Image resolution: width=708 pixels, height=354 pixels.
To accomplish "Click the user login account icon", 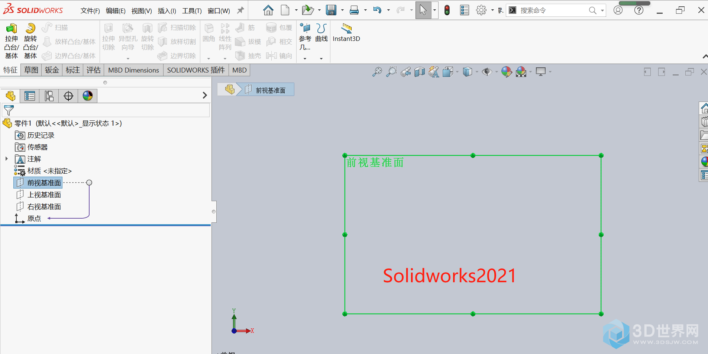I will [x=618, y=10].
